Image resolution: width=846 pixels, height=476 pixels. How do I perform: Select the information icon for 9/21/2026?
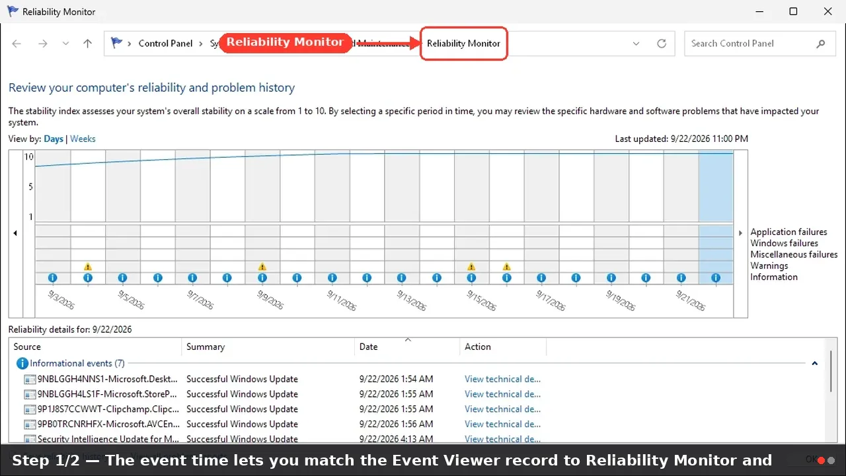681,278
